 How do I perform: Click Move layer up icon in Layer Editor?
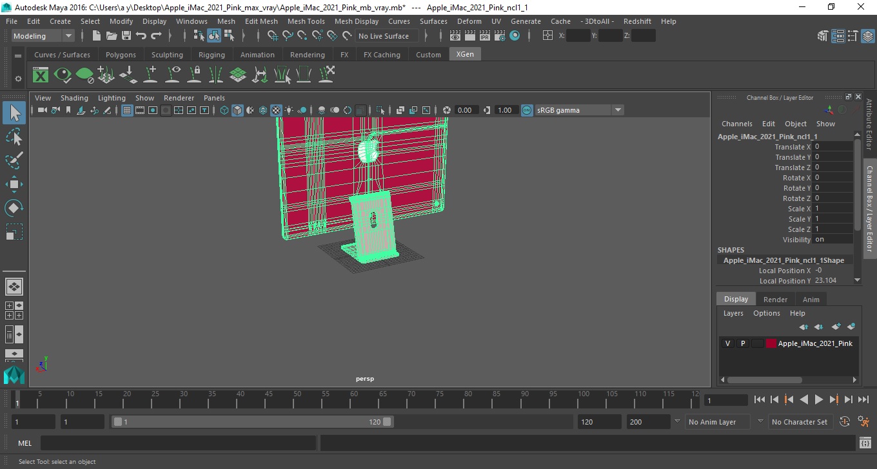tap(803, 327)
